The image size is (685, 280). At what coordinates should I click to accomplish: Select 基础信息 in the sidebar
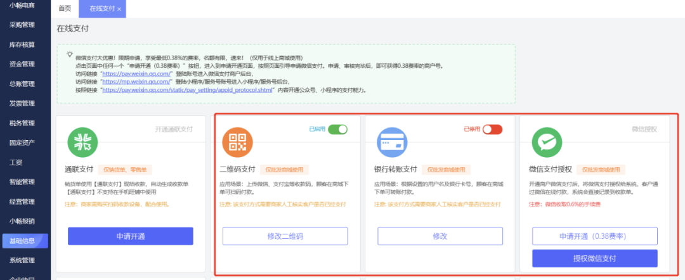(x=25, y=241)
